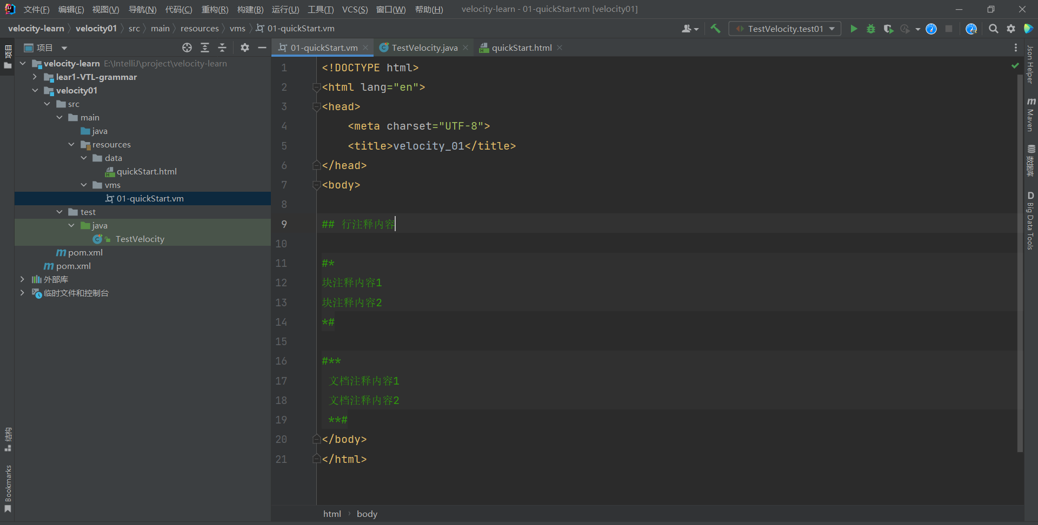Open the user account icon menu
This screenshot has height=525, width=1038.
690,29
